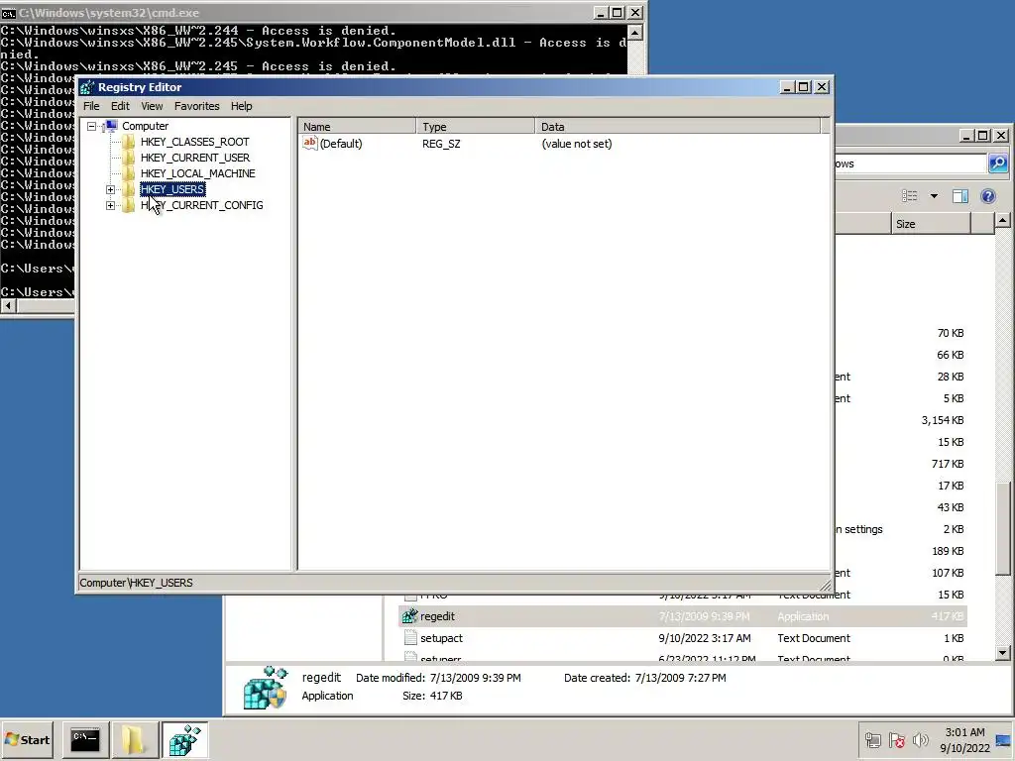Open the Start menu
Viewport: 1015px width, 761px height.
click(27, 739)
